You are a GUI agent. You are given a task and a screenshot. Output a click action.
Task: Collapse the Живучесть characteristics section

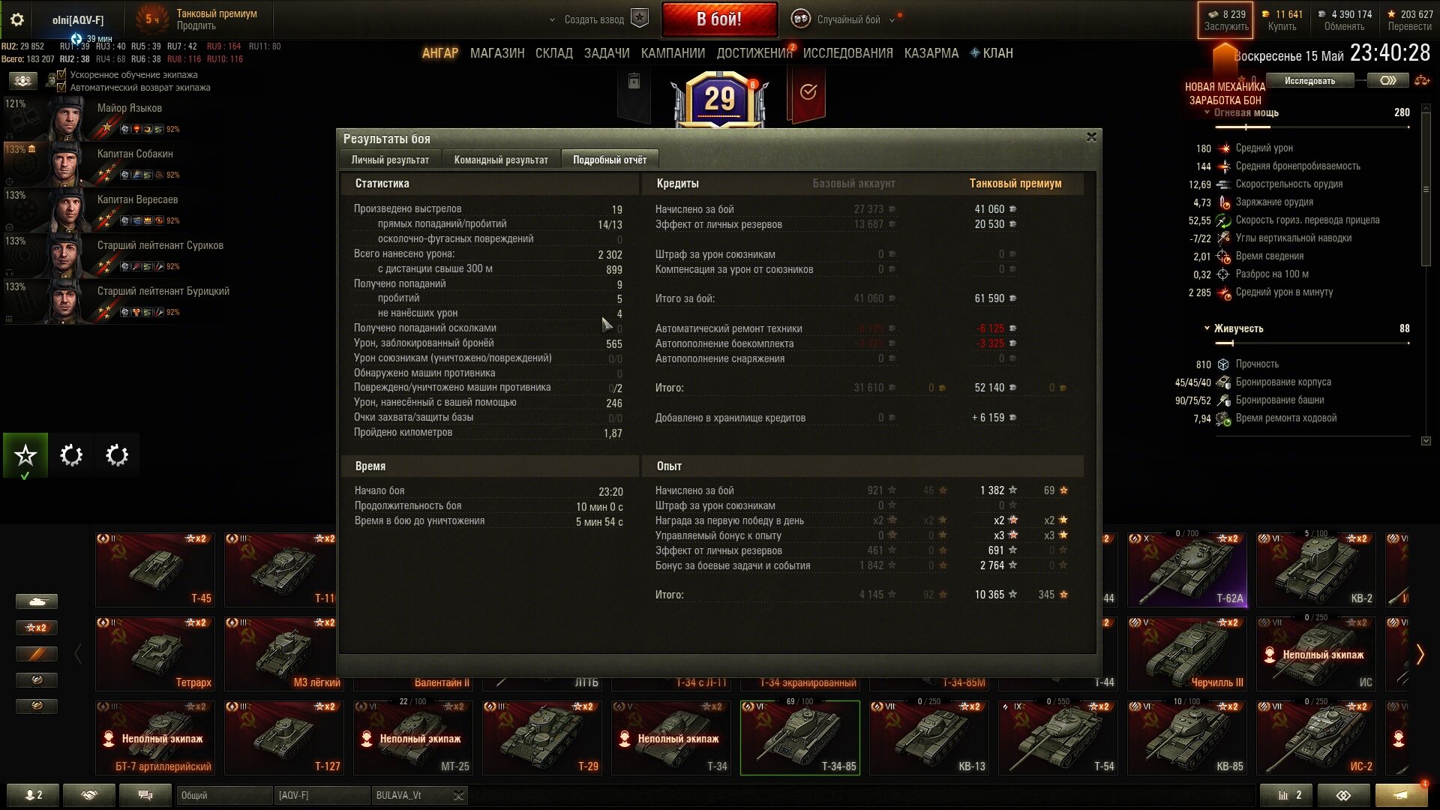(1207, 328)
